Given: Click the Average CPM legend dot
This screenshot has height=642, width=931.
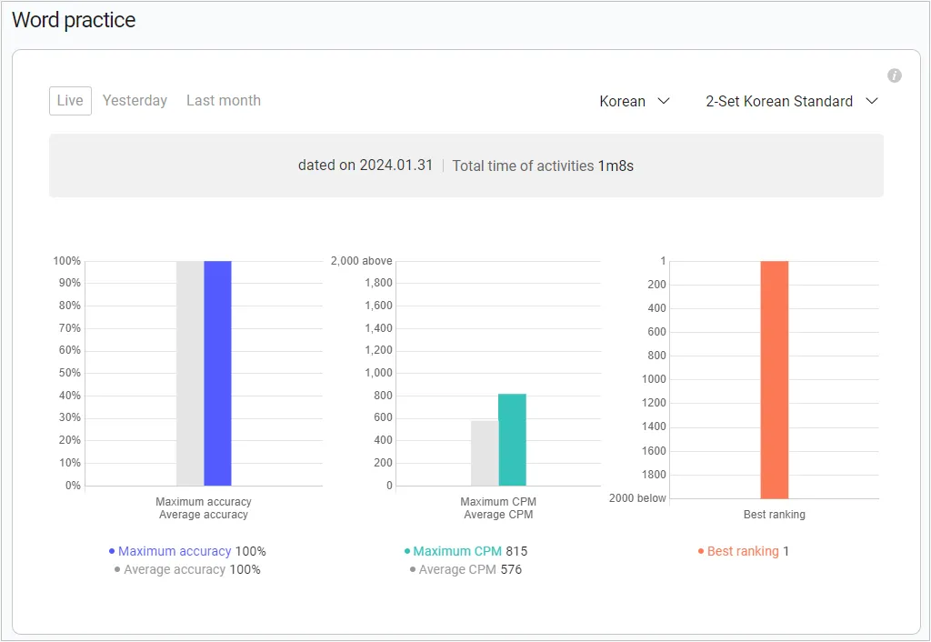Looking at the screenshot, I should coord(413,569).
